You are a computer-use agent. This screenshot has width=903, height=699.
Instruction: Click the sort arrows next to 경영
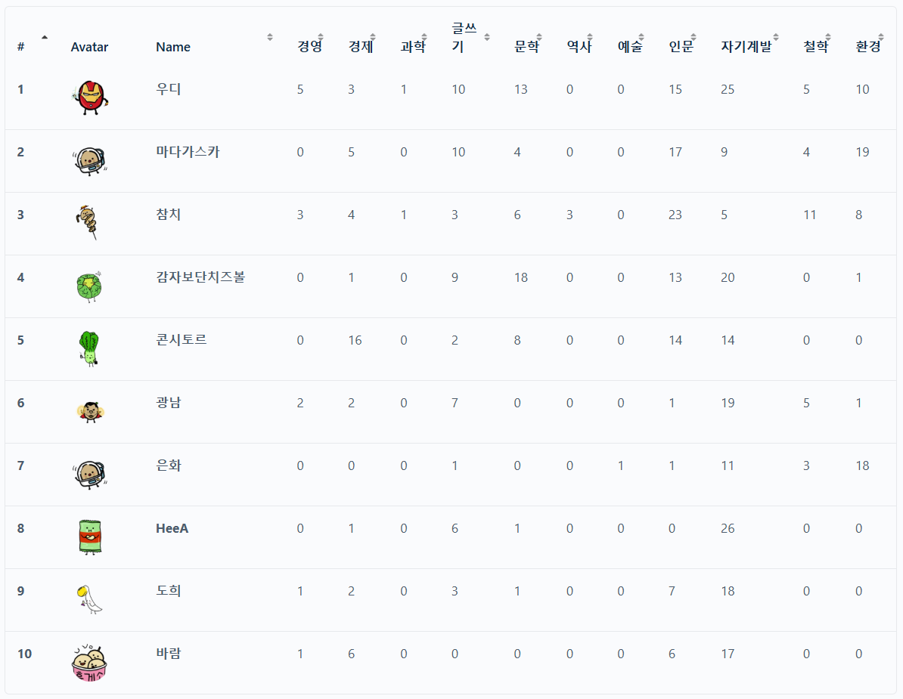tap(320, 37)
